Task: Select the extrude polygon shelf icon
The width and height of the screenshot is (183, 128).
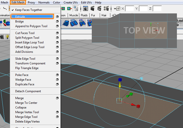Action: [x=66, y=23]
